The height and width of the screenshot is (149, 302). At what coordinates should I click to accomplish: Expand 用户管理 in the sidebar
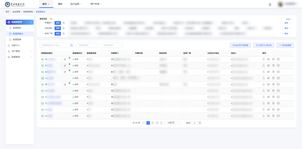(20, 51)
